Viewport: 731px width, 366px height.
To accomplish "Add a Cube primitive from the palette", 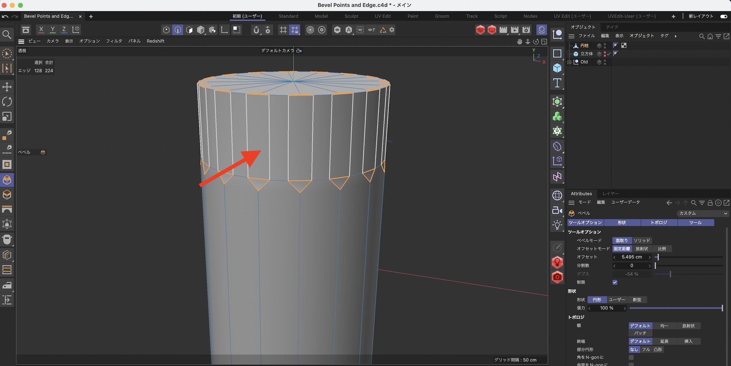I will (557, 68).
